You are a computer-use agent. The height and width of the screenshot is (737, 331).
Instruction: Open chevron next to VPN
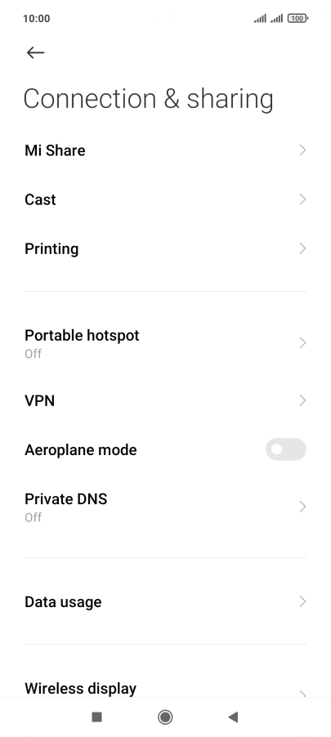[302, 400]
